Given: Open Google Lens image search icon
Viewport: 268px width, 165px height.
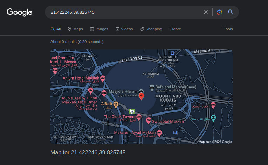Looking at the screenshot, I should 219,12.
